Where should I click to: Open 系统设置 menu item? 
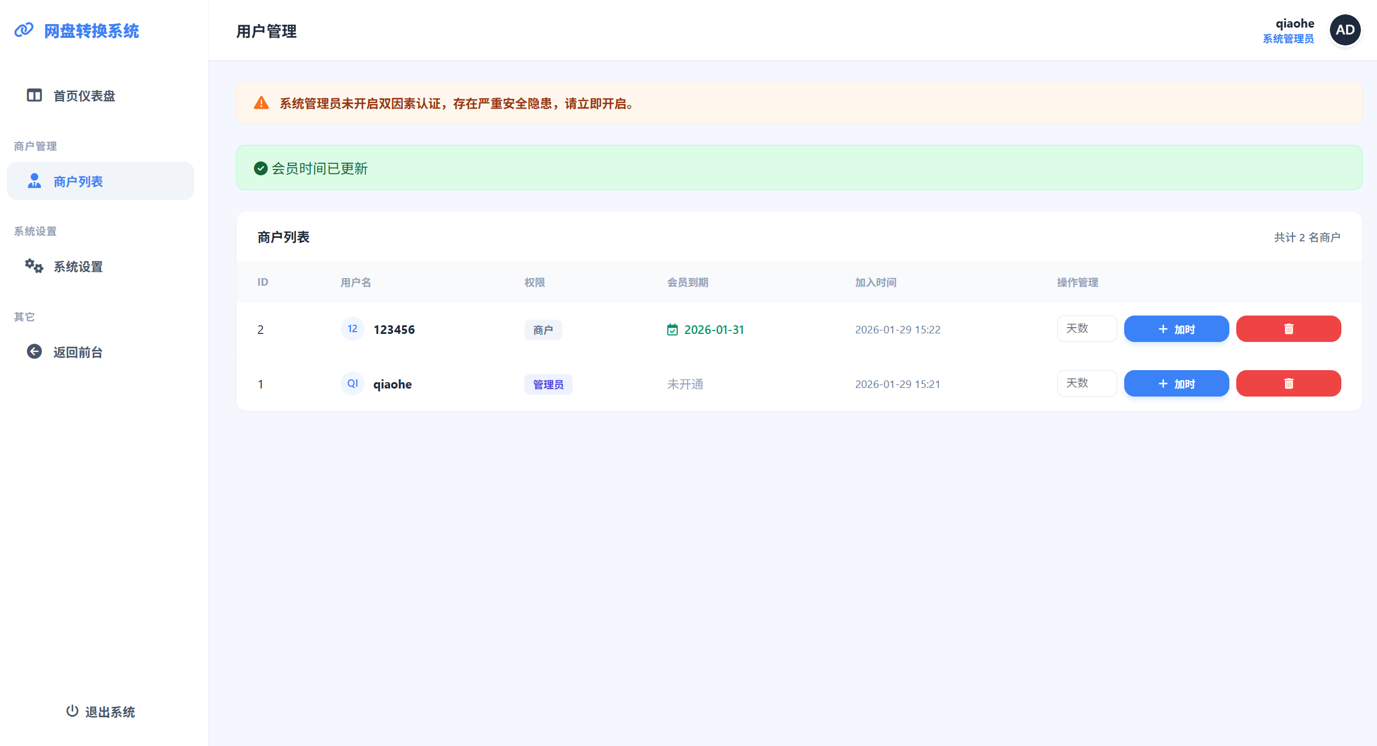coord(78,267)
